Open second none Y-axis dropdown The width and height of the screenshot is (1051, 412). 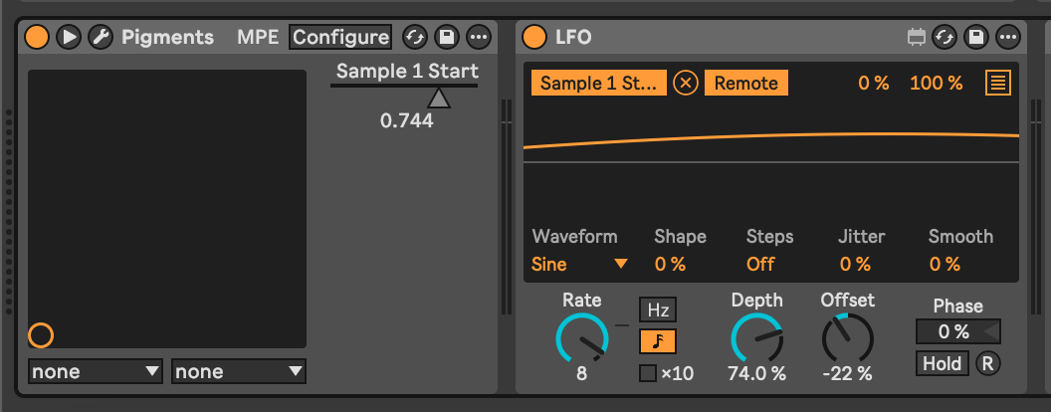click(239, 372)
